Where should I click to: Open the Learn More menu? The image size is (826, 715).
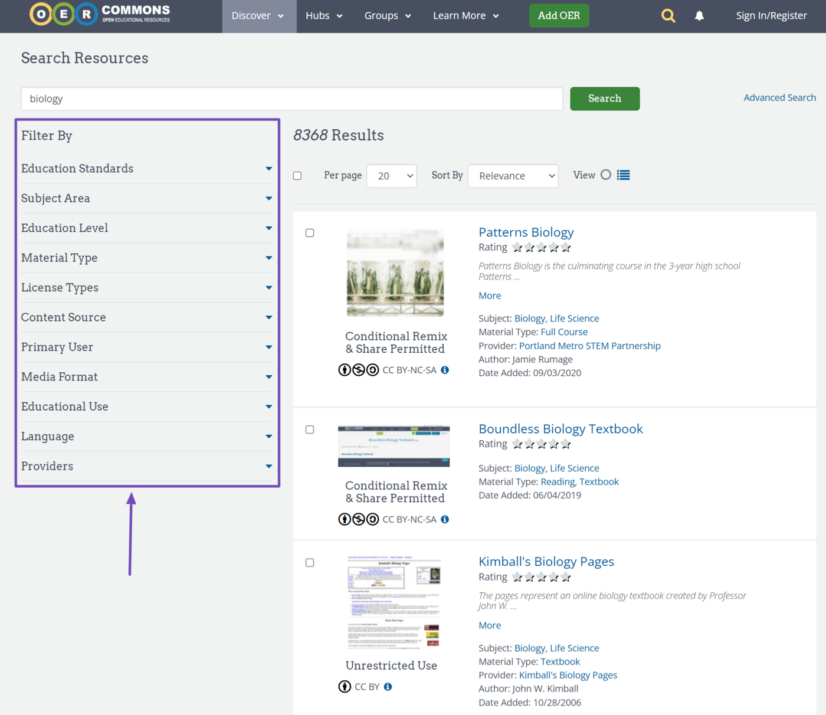(x=466, y=16)
